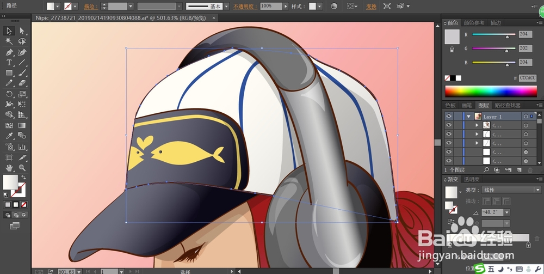This screenshot has height=274, width=544.
Task: Switch to the 描边 tab in Color panel
Action: coord(496,22)
